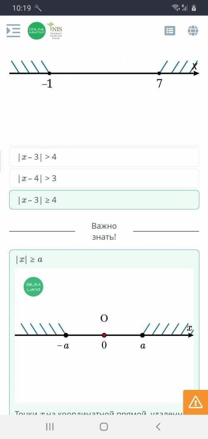
Task: Tap Android home button
Action: click(104, 427)
